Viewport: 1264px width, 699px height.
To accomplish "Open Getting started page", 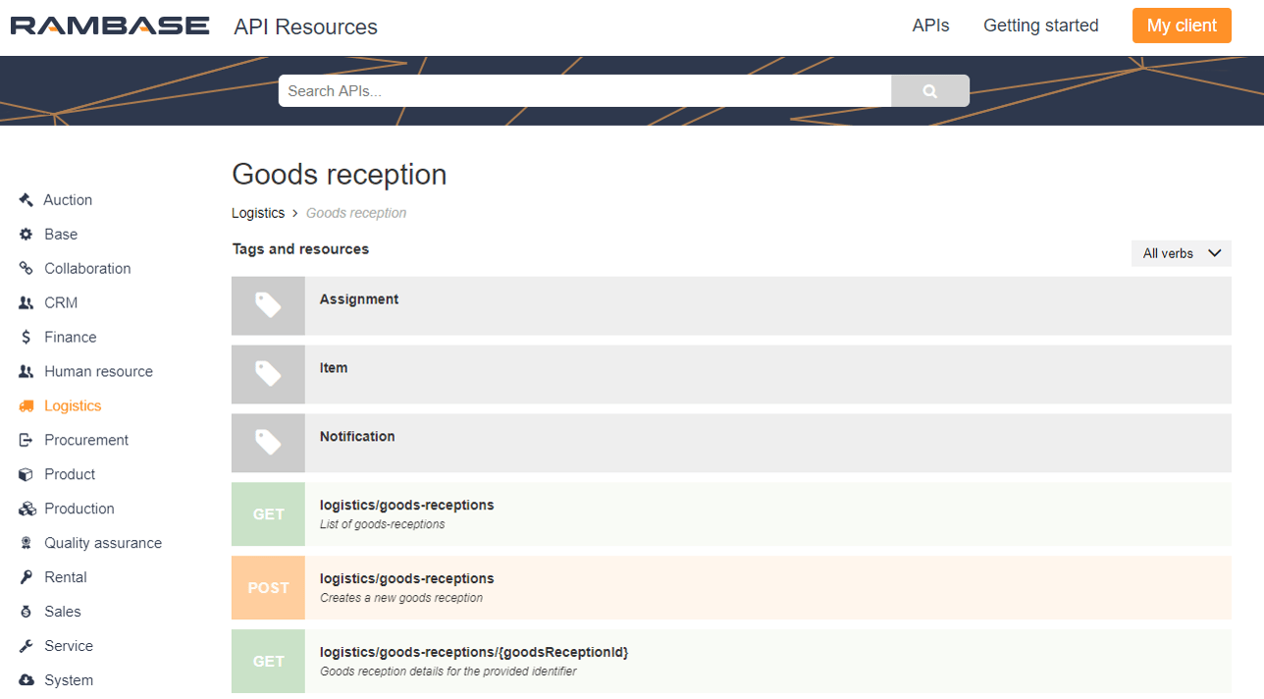I will [x=1041, y=26].
